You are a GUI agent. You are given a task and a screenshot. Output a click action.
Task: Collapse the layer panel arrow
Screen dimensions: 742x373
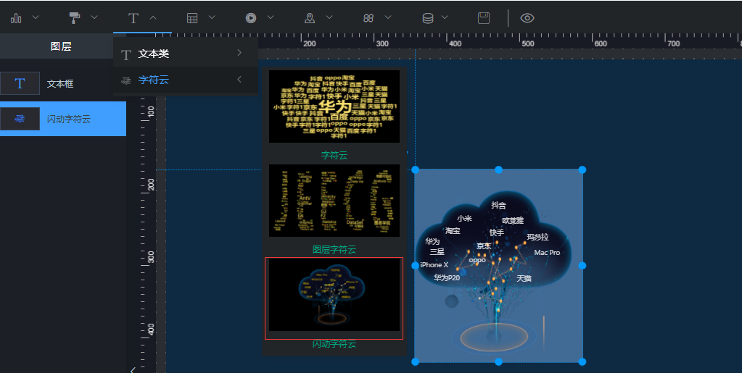[133, 369]
